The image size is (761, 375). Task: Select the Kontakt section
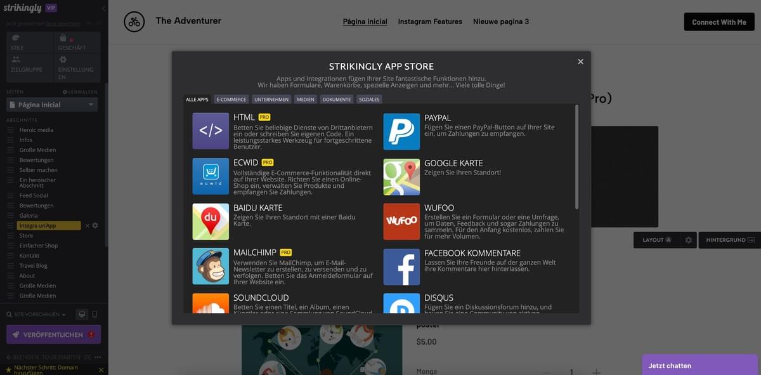tap(30, 256)
